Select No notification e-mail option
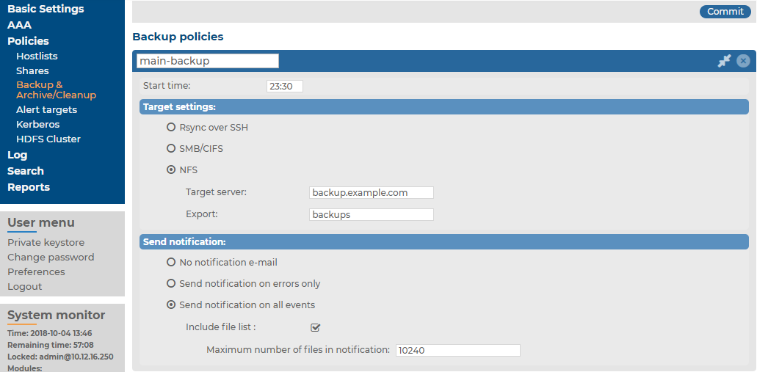757x372 pixels. click(x=171, y=262)
